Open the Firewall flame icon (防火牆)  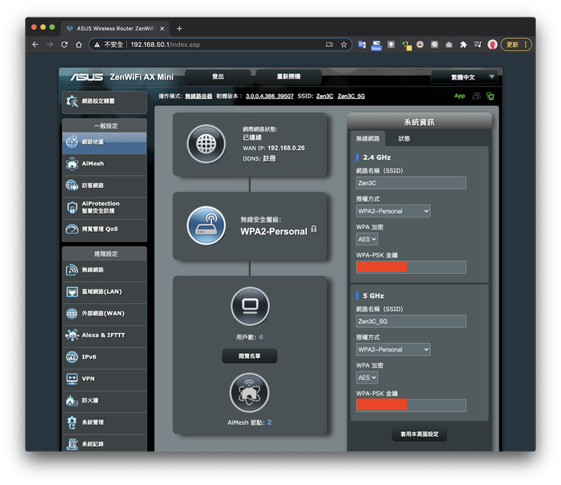pyautogui.click(x=72, y=401)
